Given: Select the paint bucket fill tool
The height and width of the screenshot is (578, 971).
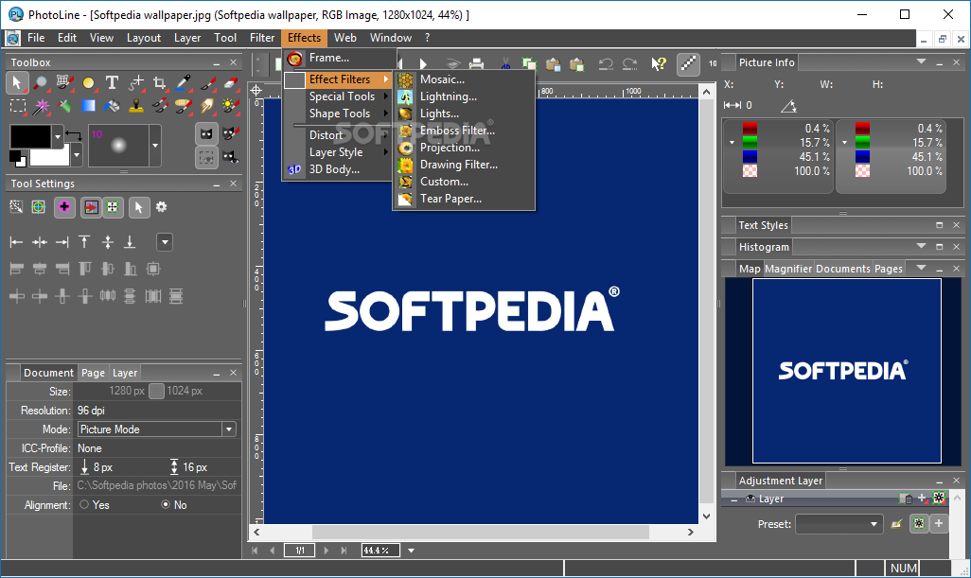Looking at the screenshot, I should (112, 106).
